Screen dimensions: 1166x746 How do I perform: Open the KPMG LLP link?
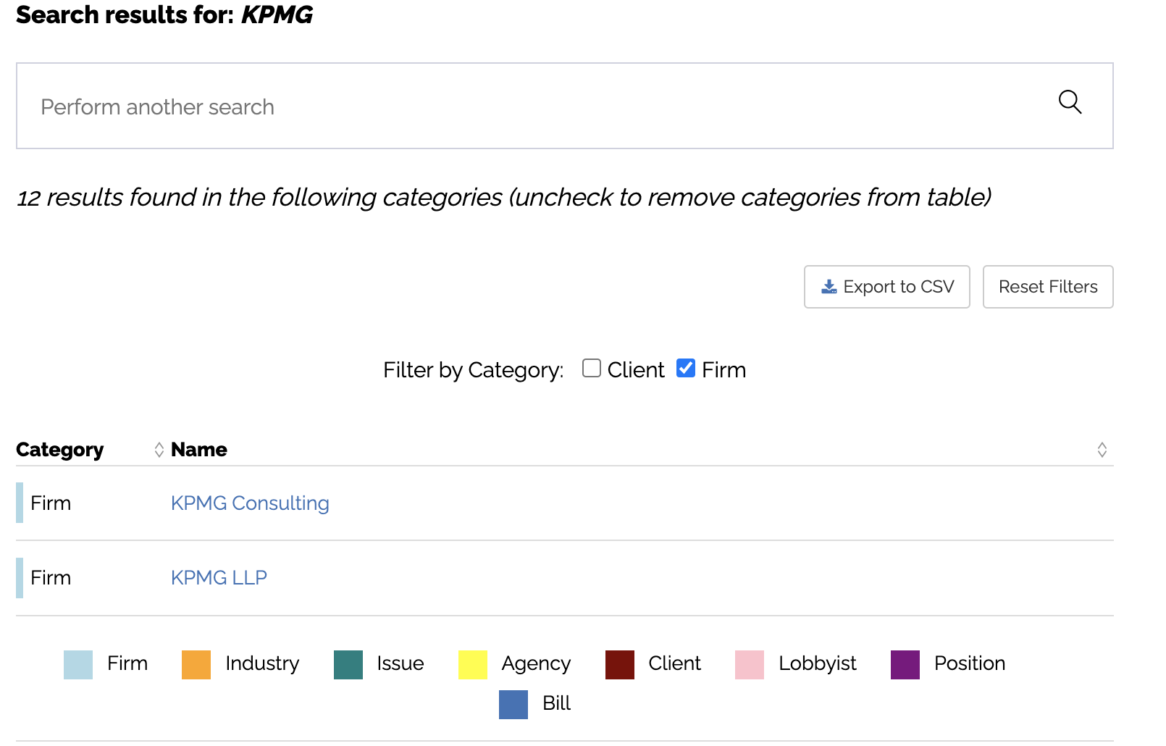219,578
